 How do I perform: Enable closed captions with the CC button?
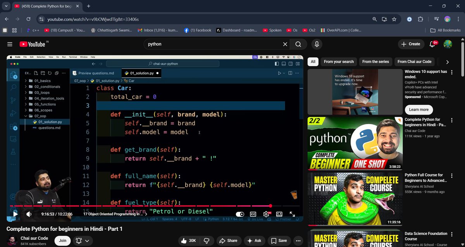(253, 214)
